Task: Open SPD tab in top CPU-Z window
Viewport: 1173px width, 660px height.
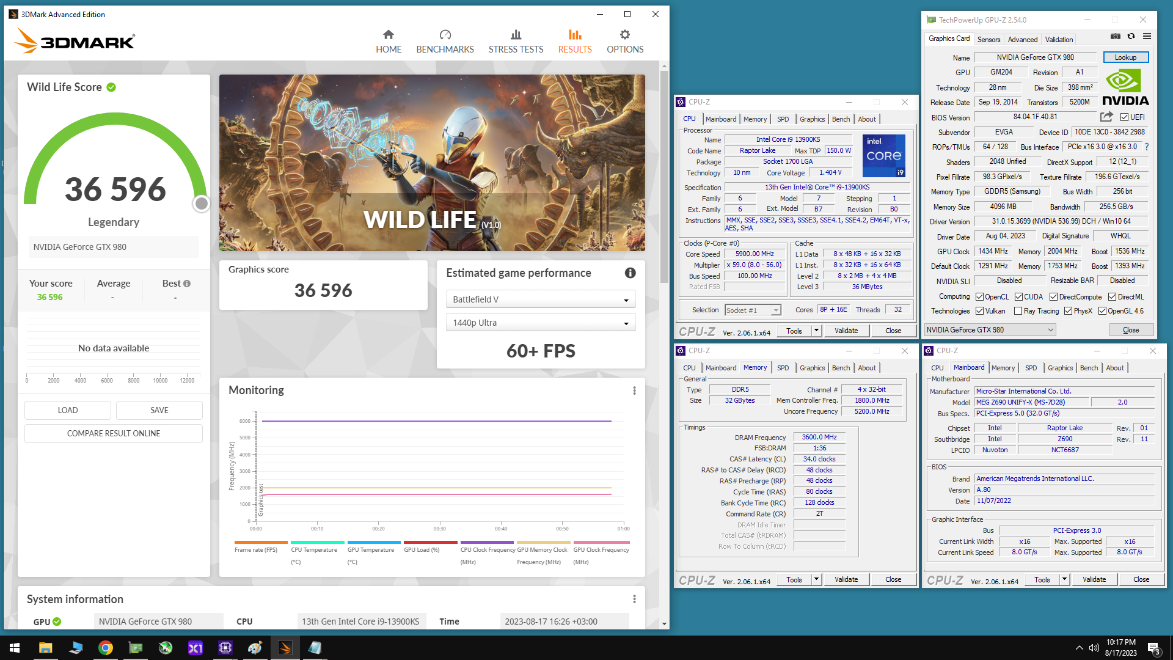Action: tap(783, 119)
